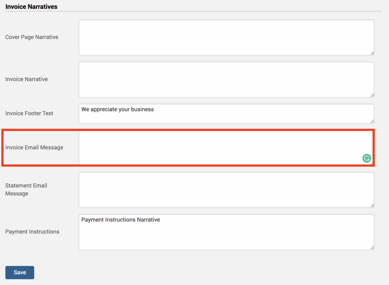Viewport: 389px width, 285px height.
Task: Click resize handle of Invoice Footer Text box
Action: click(372, 121)
